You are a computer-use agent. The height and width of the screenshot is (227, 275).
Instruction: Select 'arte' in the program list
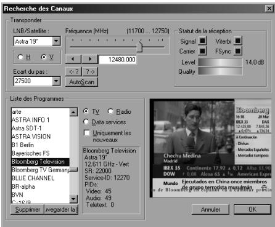point(41,112)
